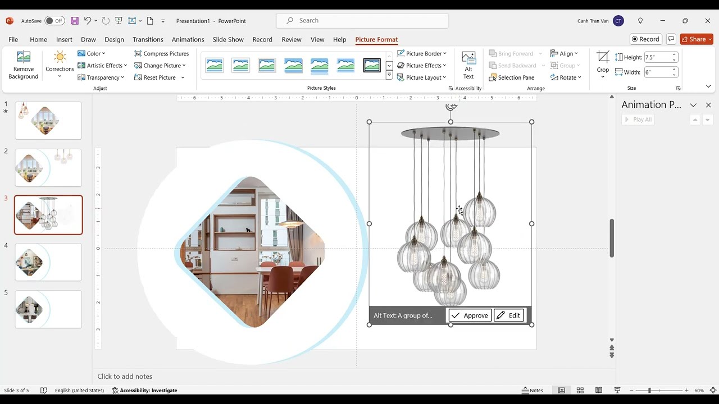The width and height of the screenshot is (719, 404).
Task: Click the lightbulb help icon
Action: click(640, 21)
